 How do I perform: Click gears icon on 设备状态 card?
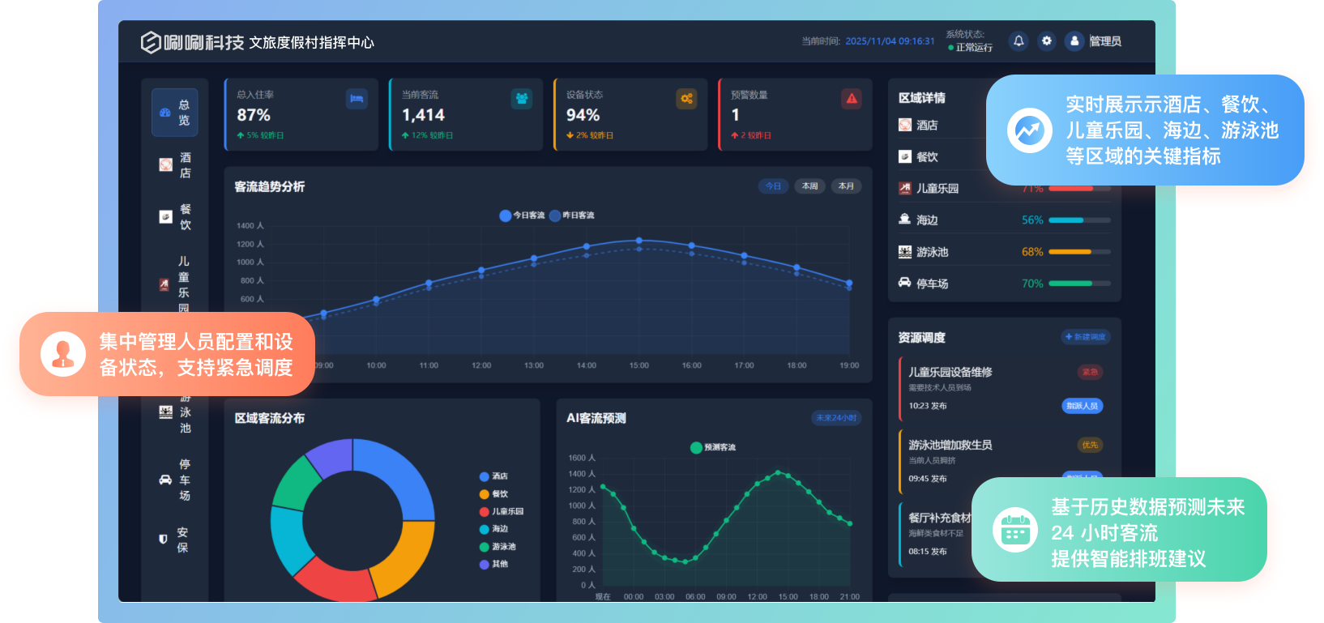click(686, 99)
